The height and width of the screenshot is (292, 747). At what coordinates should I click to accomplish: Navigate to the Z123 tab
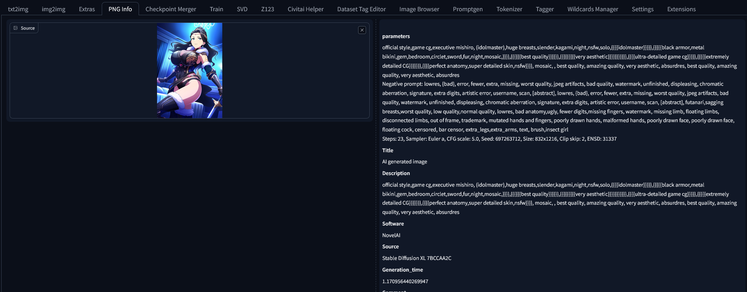(x=268, y=9)
